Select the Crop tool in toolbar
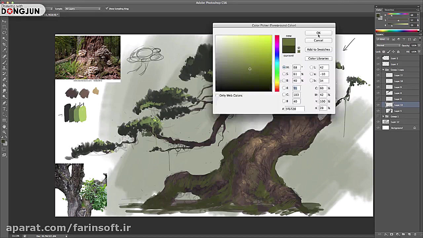The height and width of the screenshot is (238, 423). click(4, 44)
